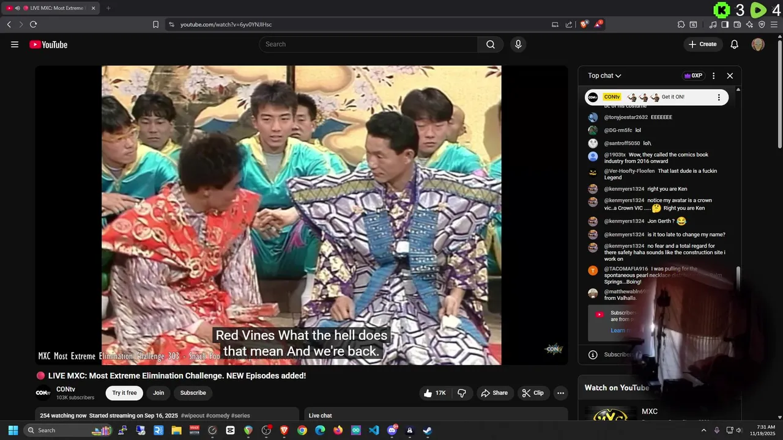Click the share page icon in address bar
The height and width of the screenshot is (440, 783).
(x=569, y=24)
